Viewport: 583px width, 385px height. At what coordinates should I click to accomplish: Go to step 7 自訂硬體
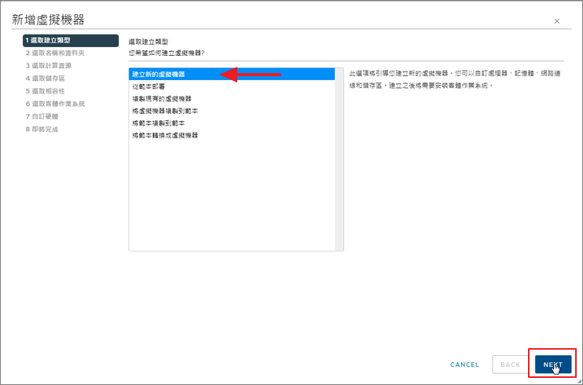pyautogui.click(x=42, y=116)
